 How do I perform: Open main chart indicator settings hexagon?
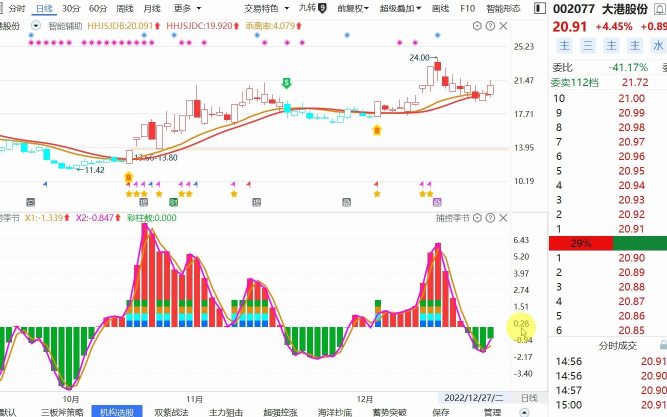click(477, 26)
